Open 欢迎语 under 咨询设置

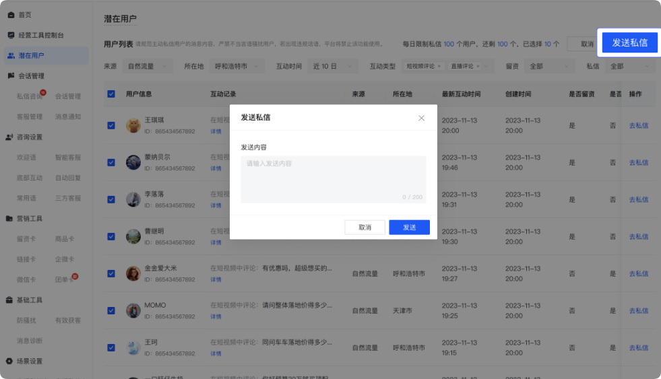coord(26,158)
